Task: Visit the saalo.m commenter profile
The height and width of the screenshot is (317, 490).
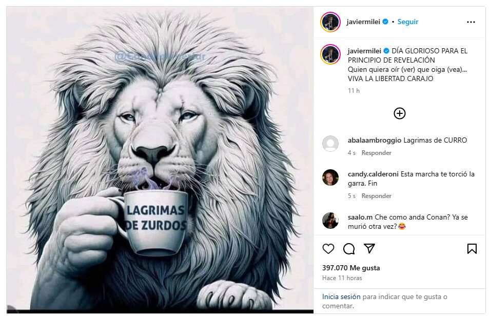Action: (360, 217)
